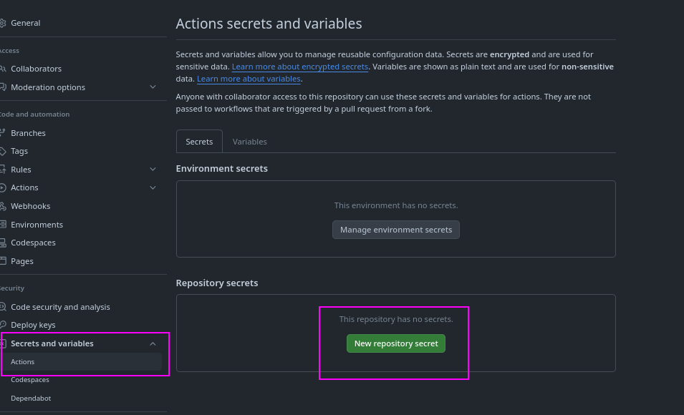
Task: Expand the Actions section chevron
Action: (x=153, y=187)
